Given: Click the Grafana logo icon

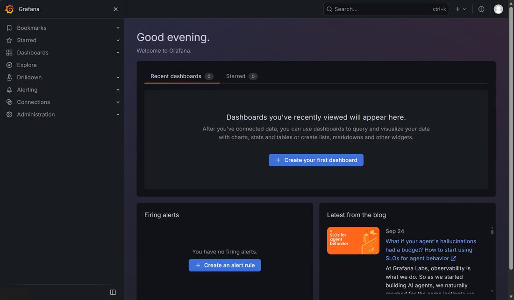Looking at the screenshot, I should pos(9,9).
